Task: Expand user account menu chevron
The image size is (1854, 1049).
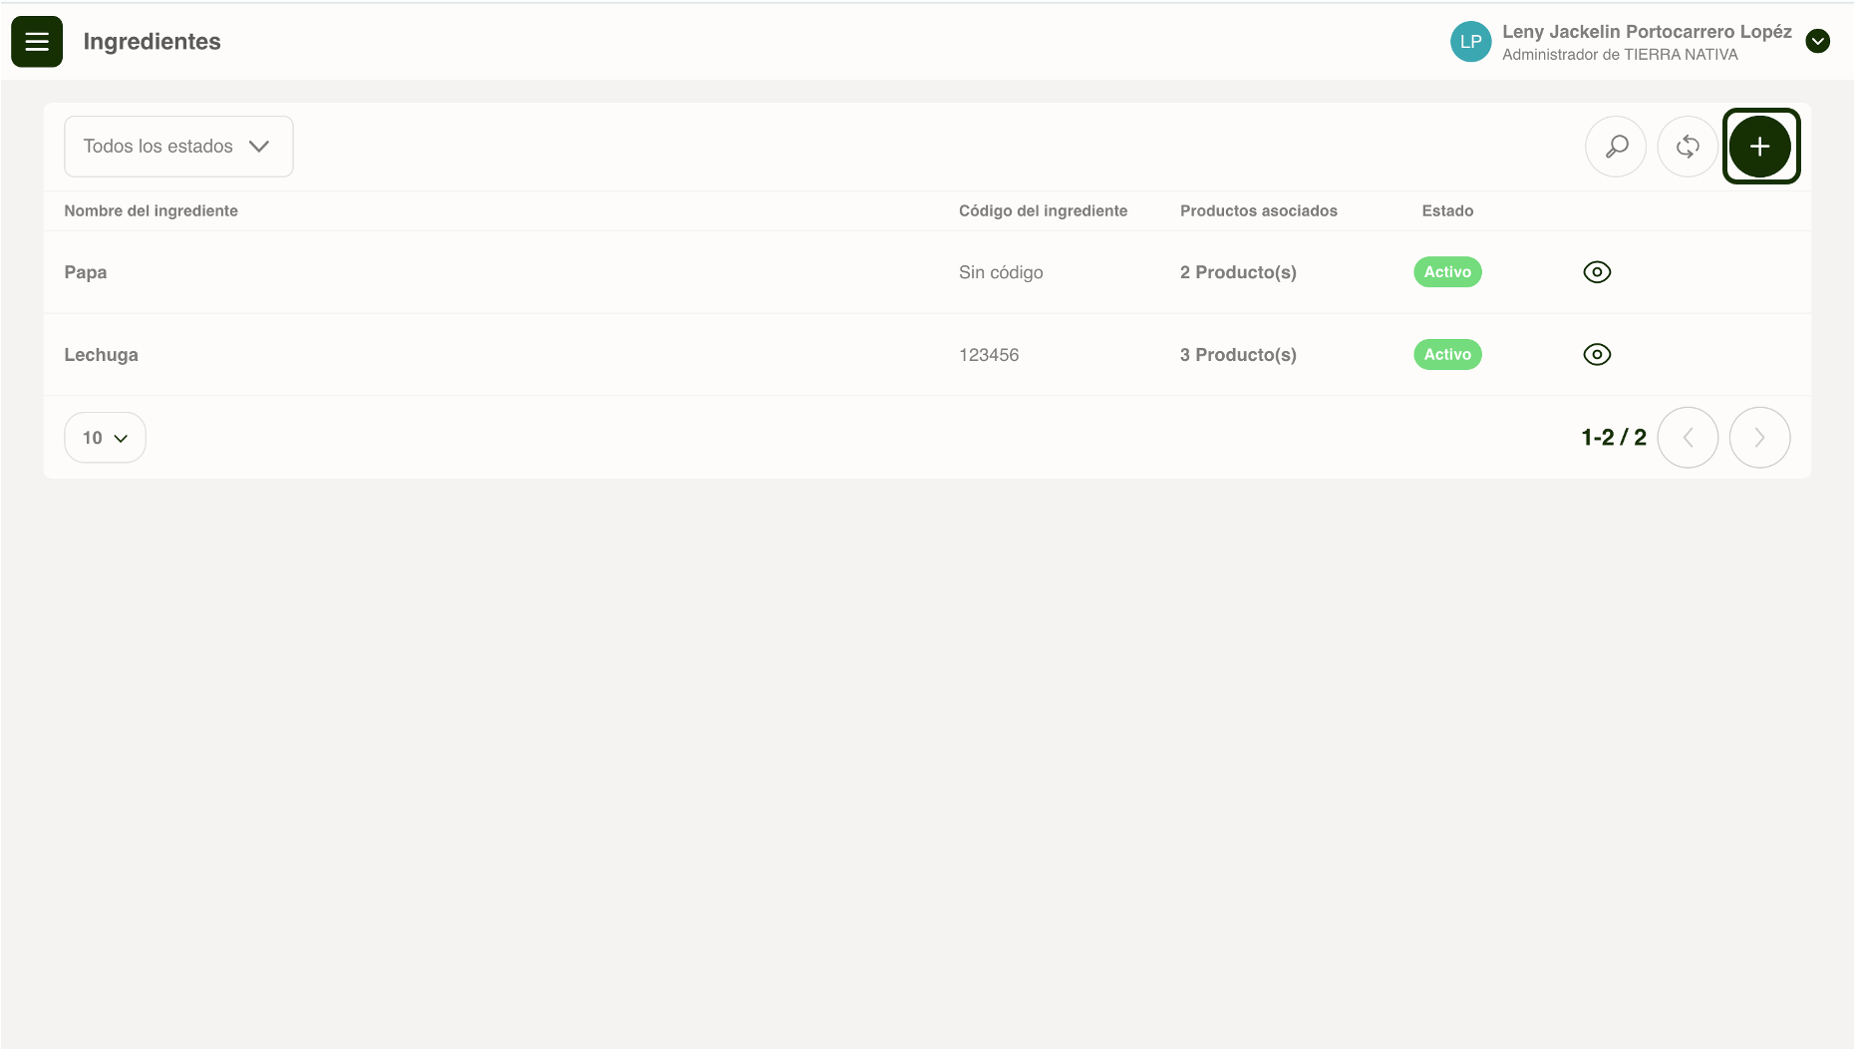Action: (1818, 42)
